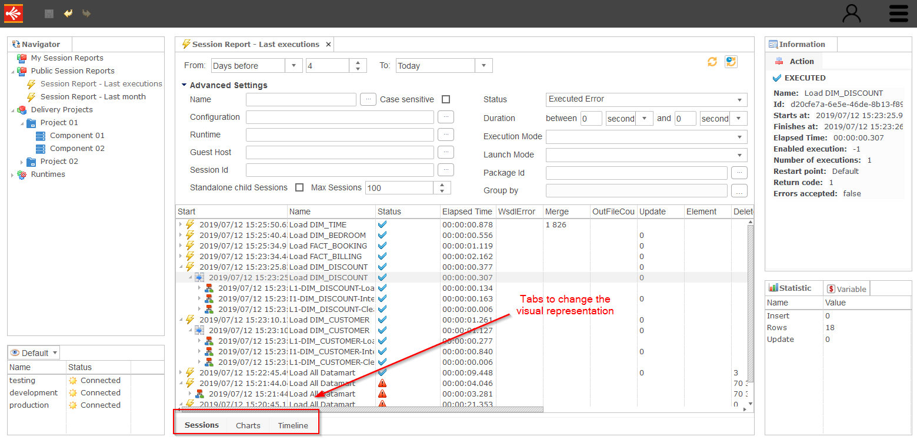Click the browse button next to Package Id
The height and width of the screenshot is (440, 917).
739,172
